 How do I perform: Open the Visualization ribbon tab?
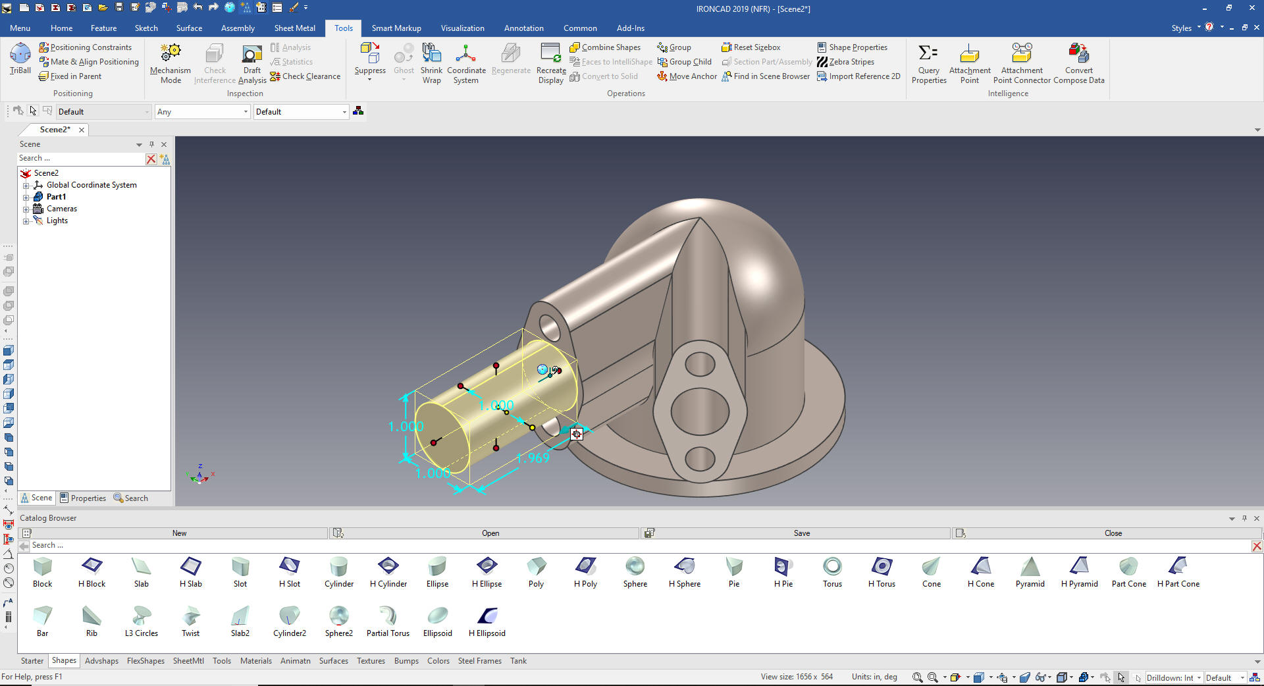462,28
